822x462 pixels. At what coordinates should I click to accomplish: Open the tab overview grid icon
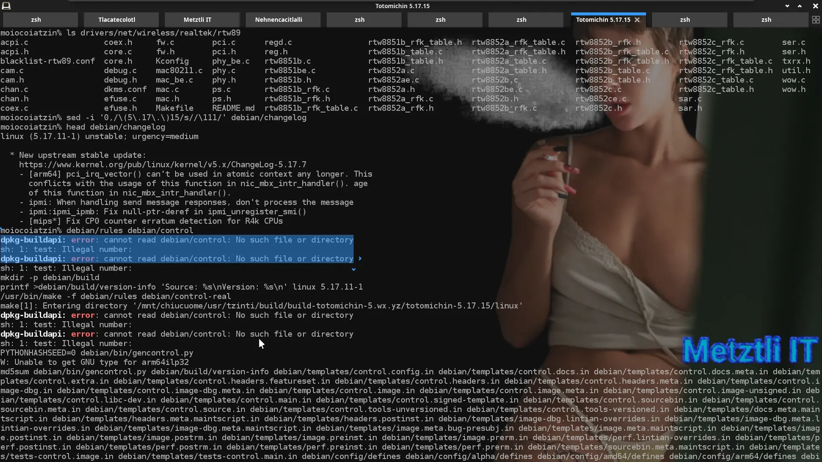[x=816, y=20]
